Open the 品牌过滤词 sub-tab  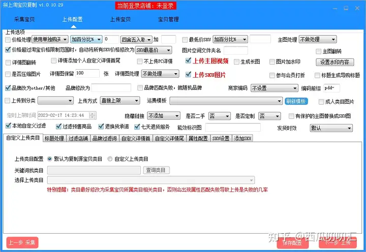pos(105,138)
